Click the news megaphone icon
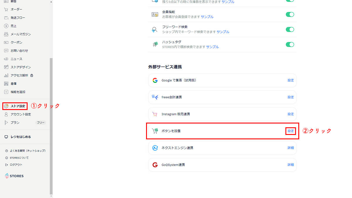The image size is (352, 198). pyautogui.click(x=6, y=59)
